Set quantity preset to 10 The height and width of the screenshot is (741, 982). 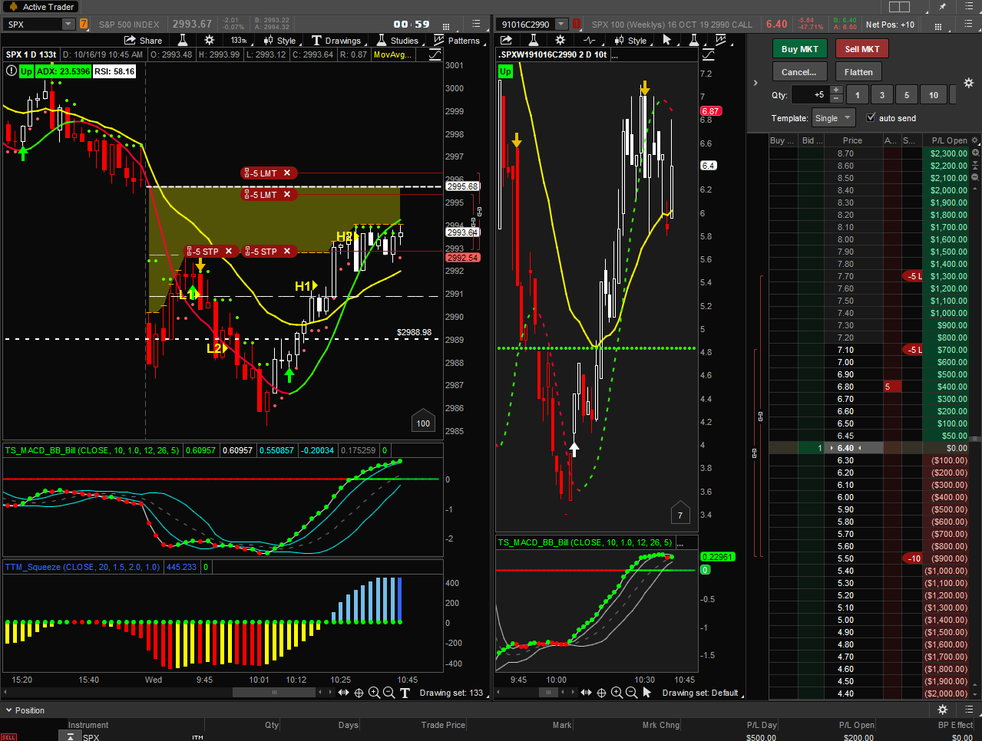[933, 95]
